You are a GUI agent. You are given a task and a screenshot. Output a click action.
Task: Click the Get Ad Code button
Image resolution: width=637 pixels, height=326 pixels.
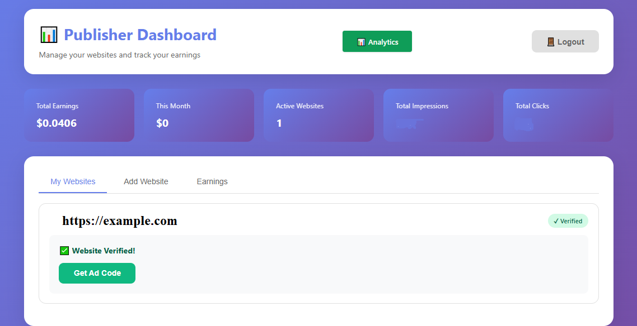tap(97, 273)
